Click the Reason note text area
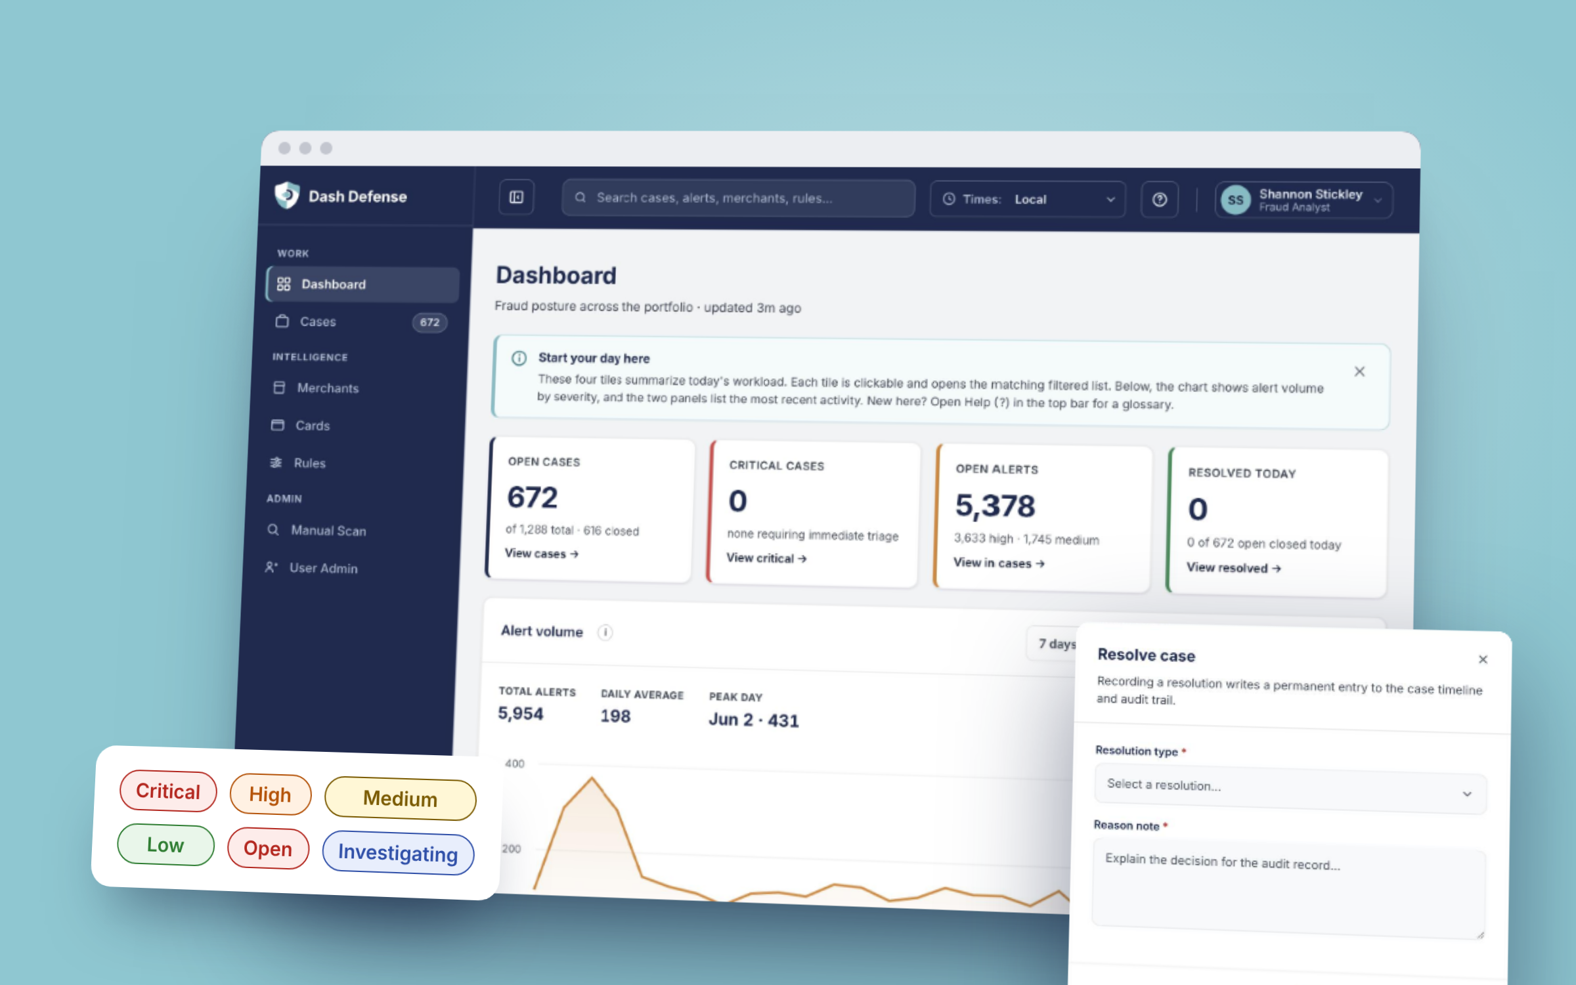The width and height of the screenshot is (1576, 985). click(1288, 890)
